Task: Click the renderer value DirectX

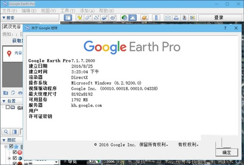Action: click(x=80, y=77)
